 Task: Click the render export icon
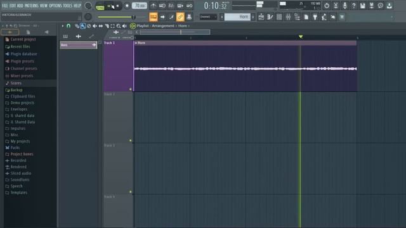click(372, 6)
